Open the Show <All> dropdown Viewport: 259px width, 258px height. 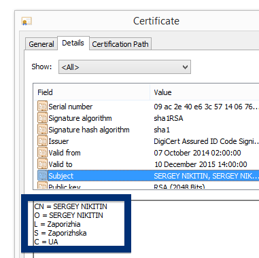[124, 67]
